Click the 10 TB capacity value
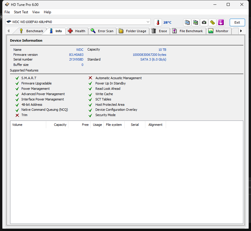Screen dimensions: 251x231 162,50
